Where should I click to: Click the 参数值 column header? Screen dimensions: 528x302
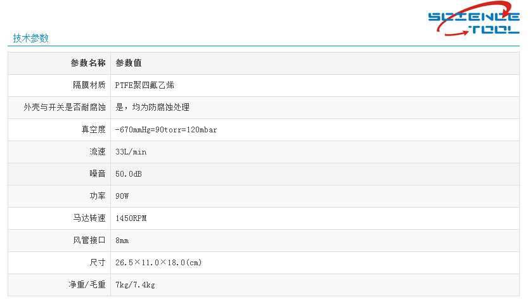click(x=129, y=63)
